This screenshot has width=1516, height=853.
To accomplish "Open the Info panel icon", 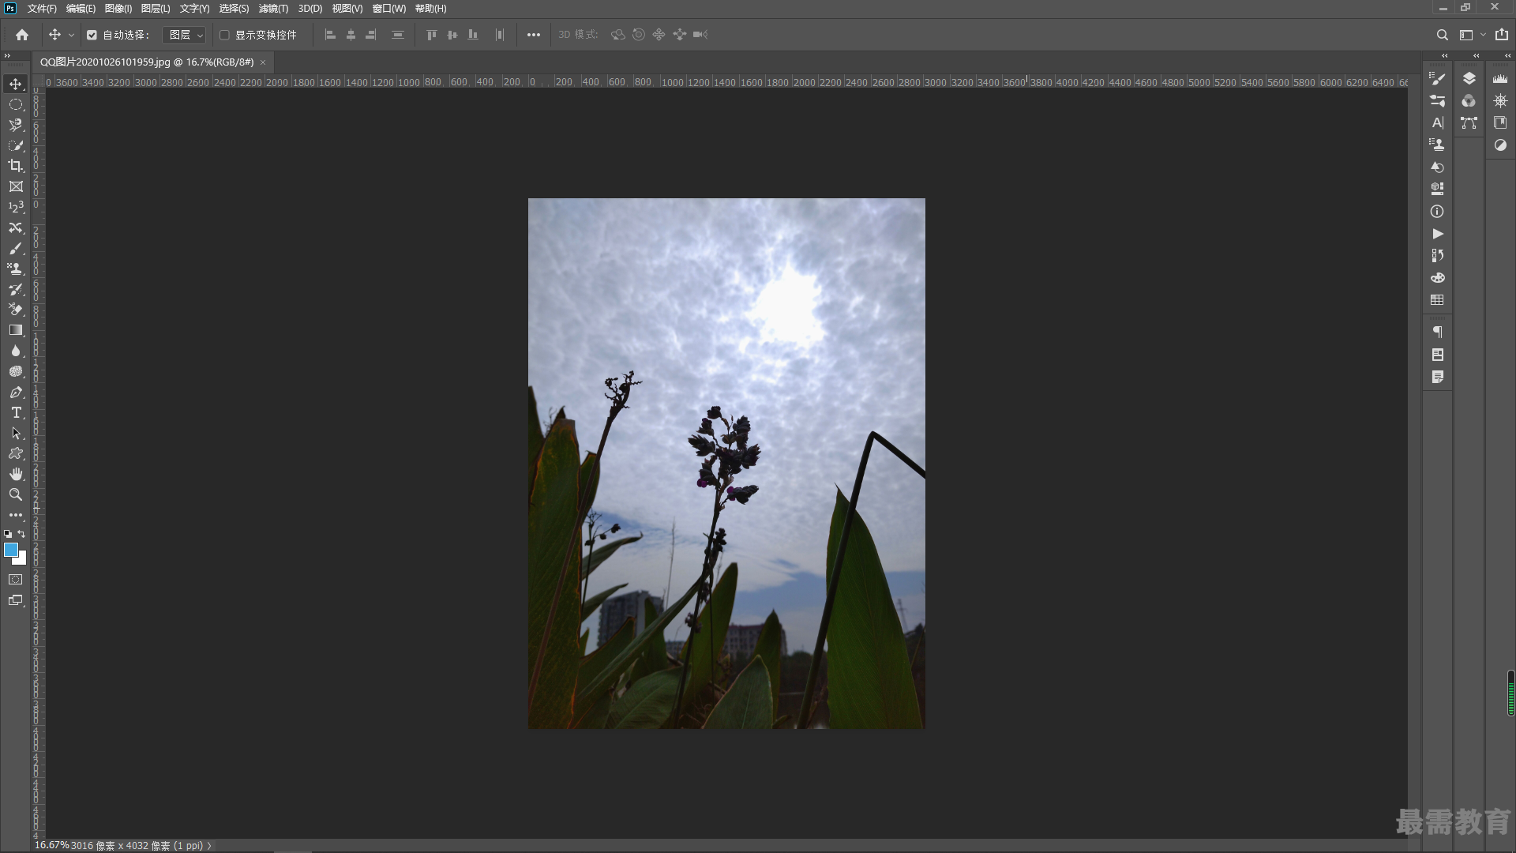I will coord(1437,212).
